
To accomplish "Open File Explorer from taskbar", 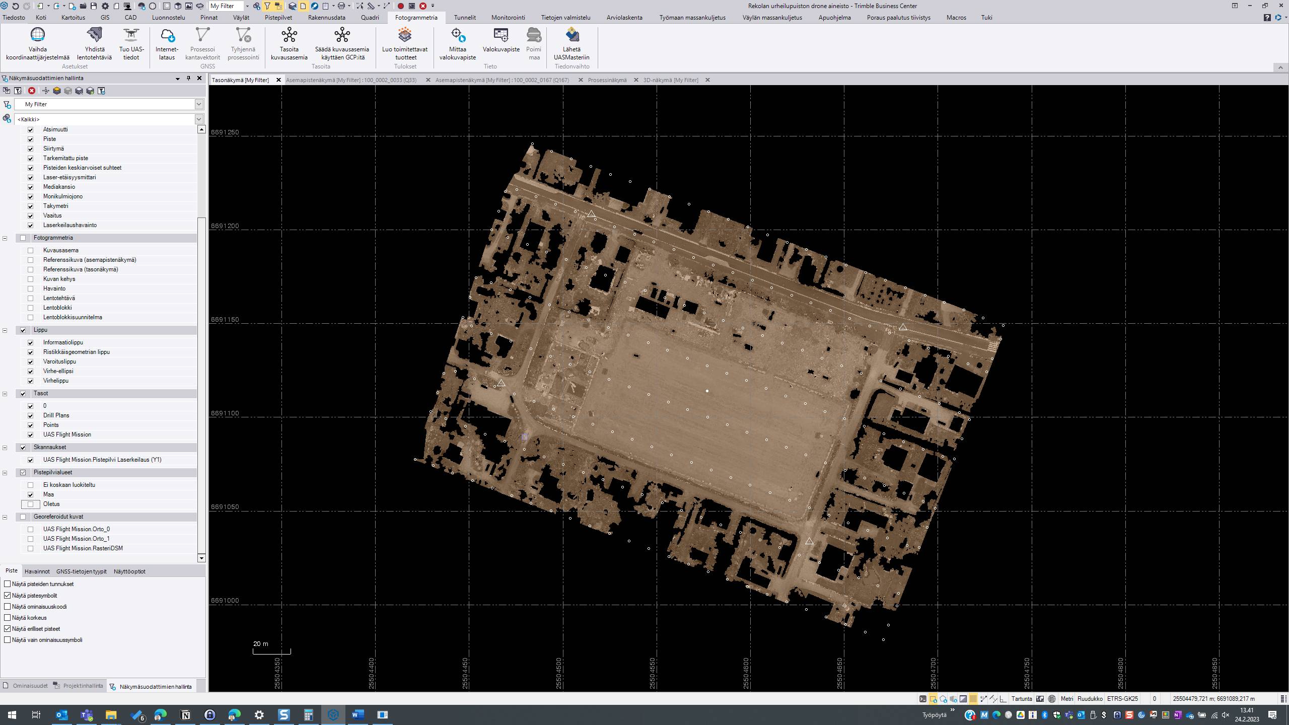I will (111, 714).
